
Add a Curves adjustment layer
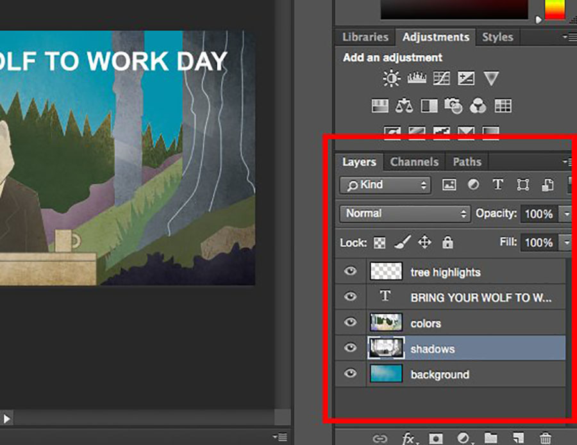pos(441,79)
